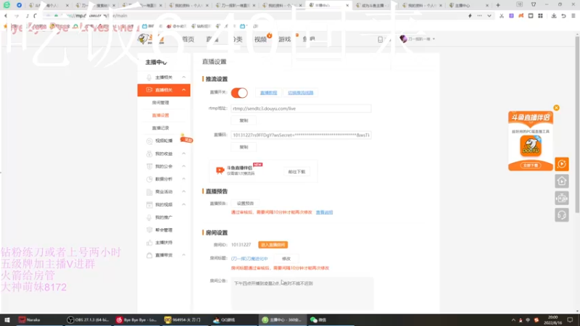Screen dimensions: 580x326
Task: Collapse the 主播相关 sidebar section
Action: 184,78
